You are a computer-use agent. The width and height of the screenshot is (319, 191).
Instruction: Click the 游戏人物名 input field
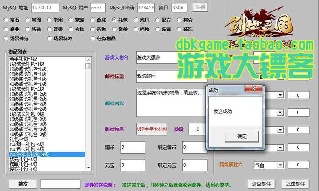pyautogui.click(x=171, y=57)
